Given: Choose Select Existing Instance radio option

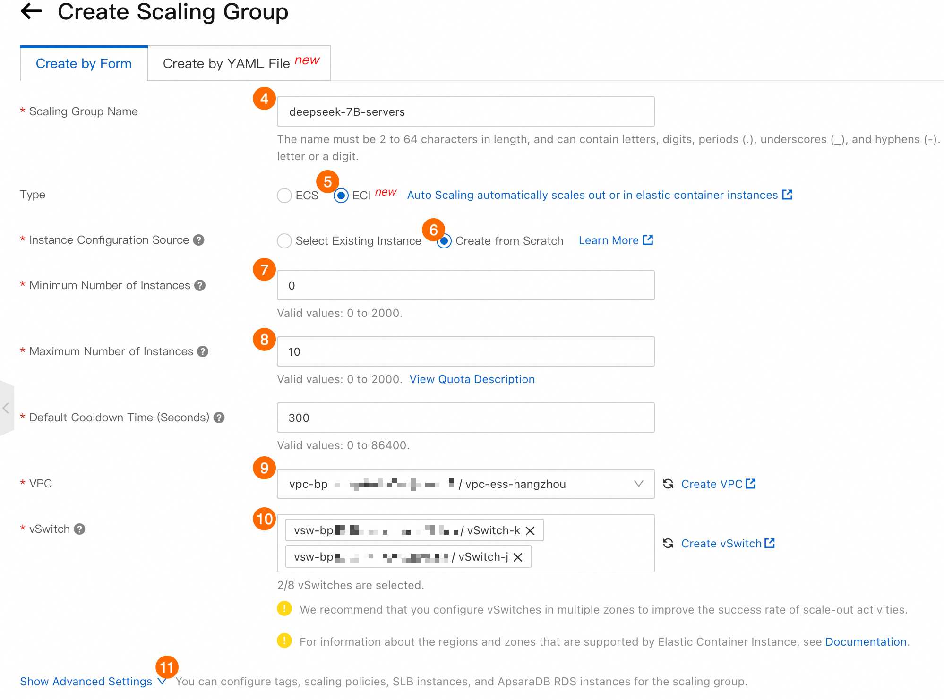Looking at the screenshot, I should click(284, 241).
